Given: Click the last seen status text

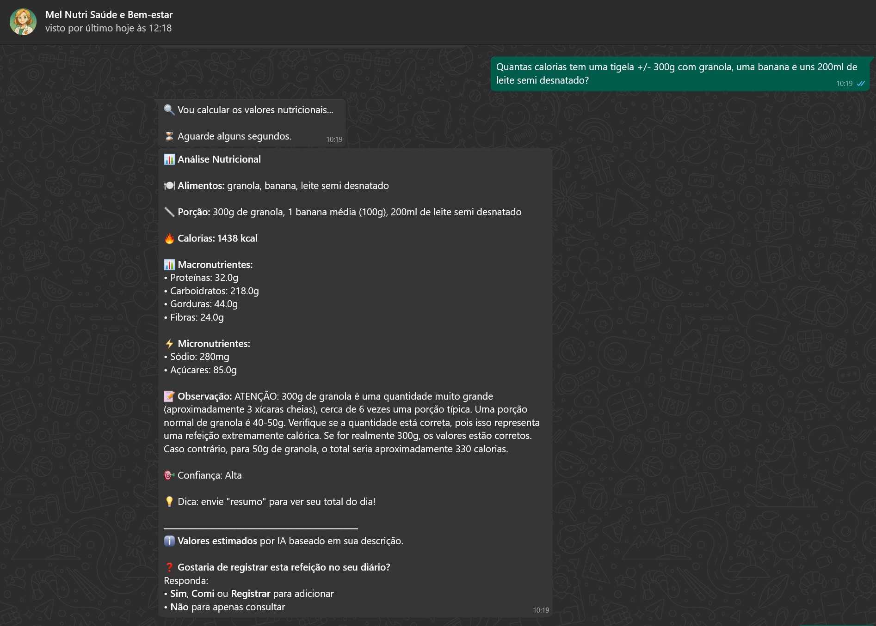Looking at the screenshot, I should [108, 28].
